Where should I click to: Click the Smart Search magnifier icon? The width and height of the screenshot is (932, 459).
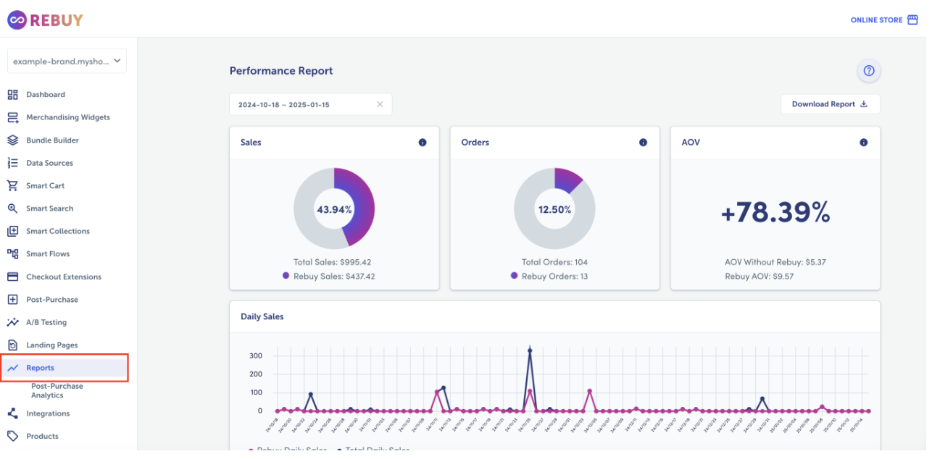tap(12, 209)
